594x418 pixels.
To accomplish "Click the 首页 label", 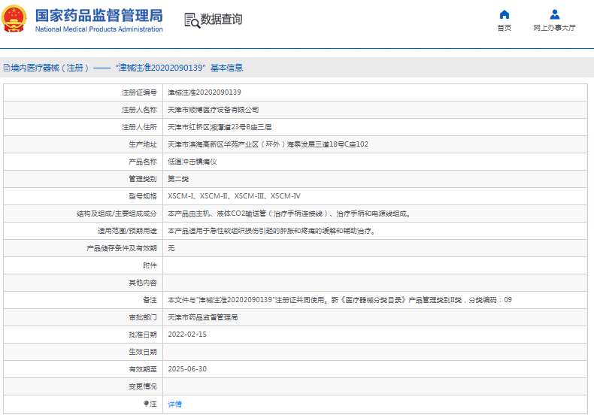I will point(505,28).
